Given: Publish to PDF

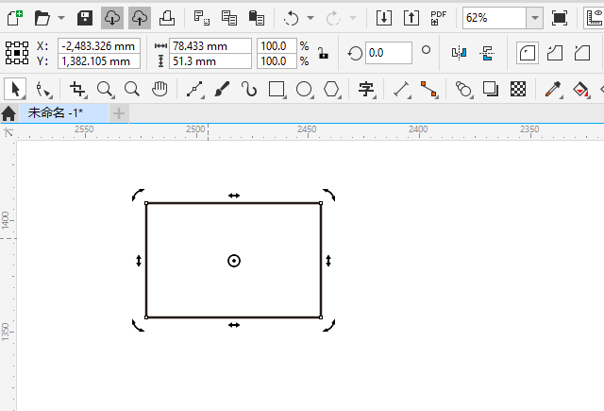Looking at the screenshot, I should tap(438, 18).
